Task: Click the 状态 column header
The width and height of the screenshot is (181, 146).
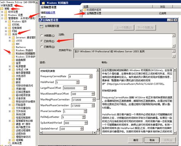Action: click(163, 6)
